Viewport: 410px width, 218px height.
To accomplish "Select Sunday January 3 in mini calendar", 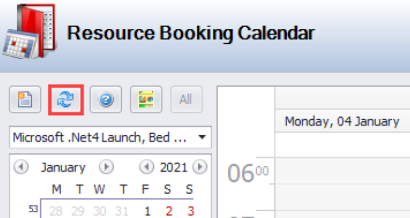I will [191, 211].
